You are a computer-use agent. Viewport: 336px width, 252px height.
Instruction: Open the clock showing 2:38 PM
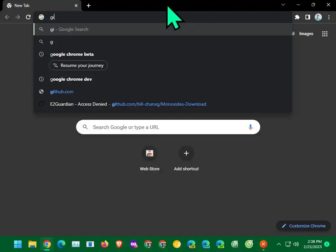click(x=313, y=244)
